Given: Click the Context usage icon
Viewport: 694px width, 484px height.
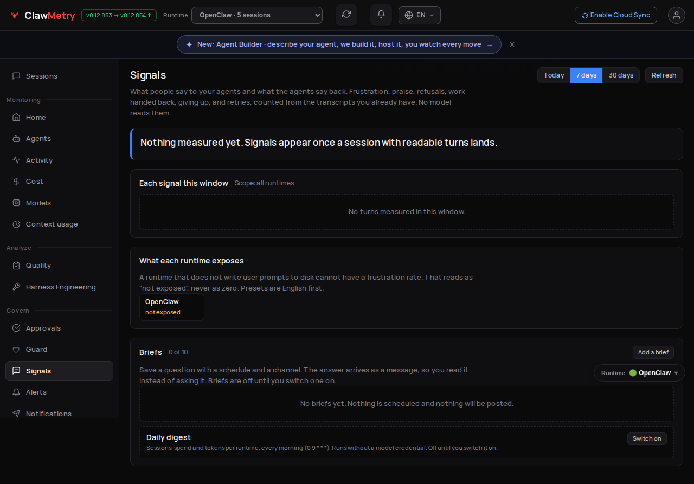Looking at the screenshot, I should click(16, 224).
